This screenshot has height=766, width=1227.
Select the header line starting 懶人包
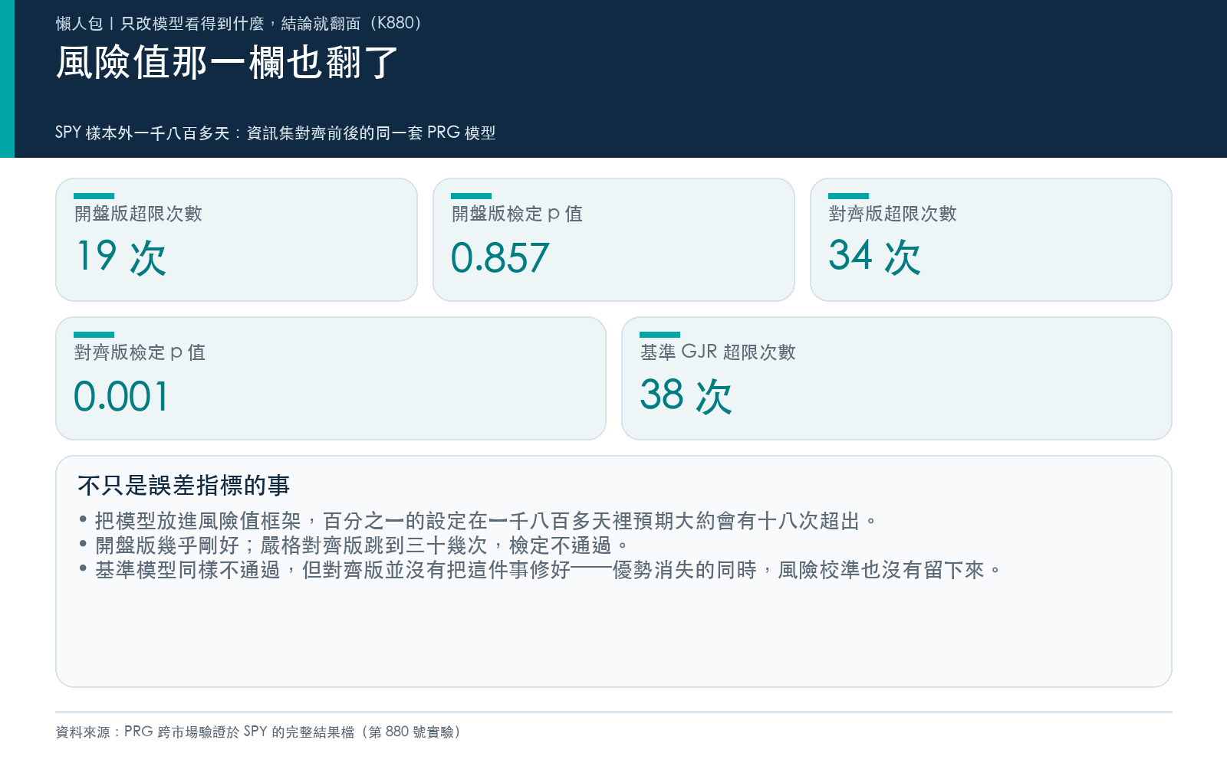pos(239,24)
